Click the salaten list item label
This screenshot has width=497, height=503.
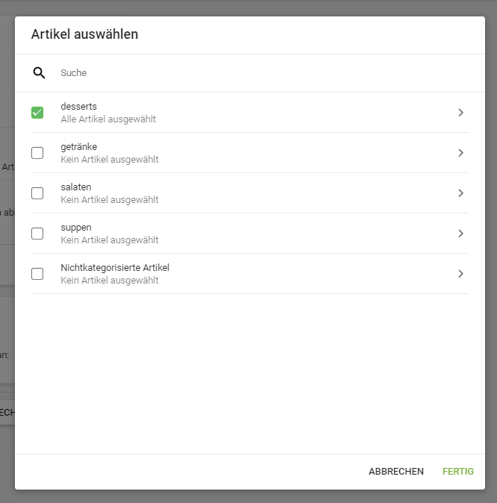(x=76, y=187)
